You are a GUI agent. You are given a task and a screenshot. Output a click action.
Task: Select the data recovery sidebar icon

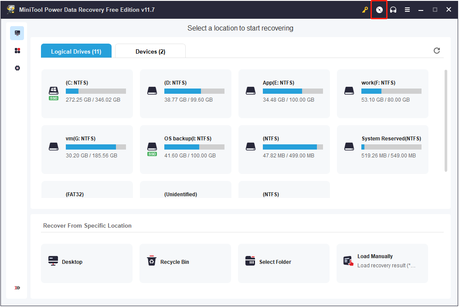[17, 33]
